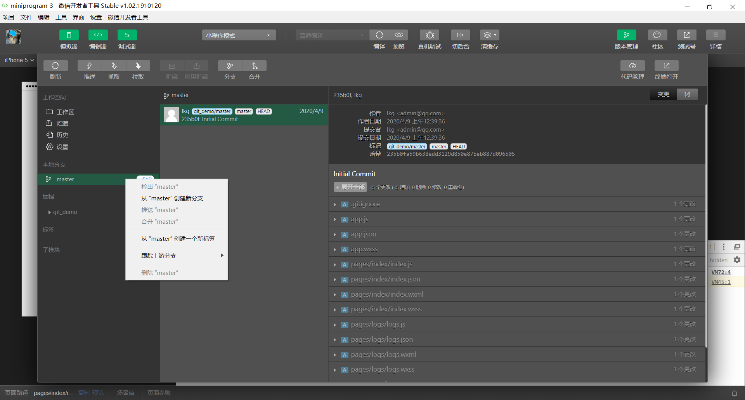745x400 pixels.
Task: Open the 项目 menu
Action: point(9,17)
